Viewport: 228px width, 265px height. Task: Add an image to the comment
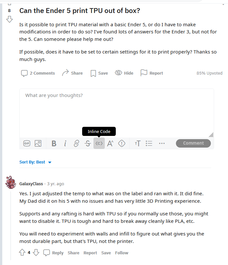tap(38, 143)
